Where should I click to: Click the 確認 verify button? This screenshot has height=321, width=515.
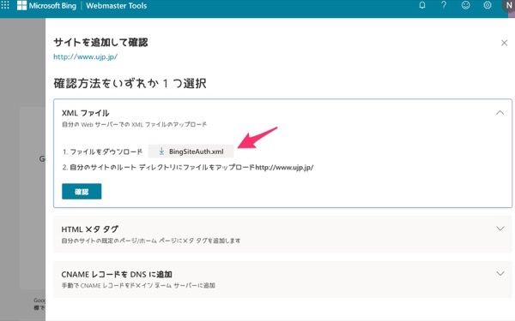point(82,192)
